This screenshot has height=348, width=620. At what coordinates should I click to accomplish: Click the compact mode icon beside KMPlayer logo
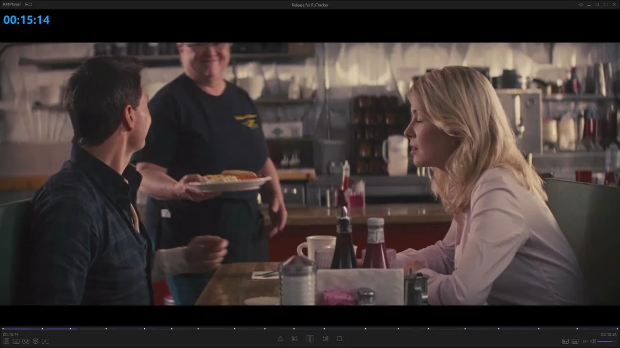click(x=29, y=4)
